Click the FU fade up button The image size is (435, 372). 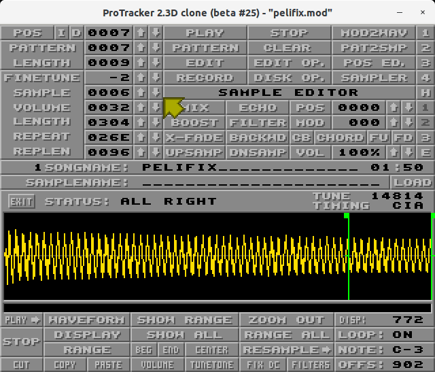coord(379,137)
